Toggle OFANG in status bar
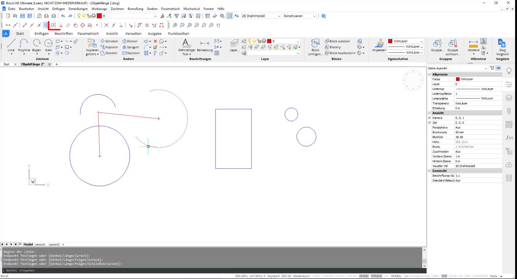Screen dimensions: 517x279 coord(364,276)
